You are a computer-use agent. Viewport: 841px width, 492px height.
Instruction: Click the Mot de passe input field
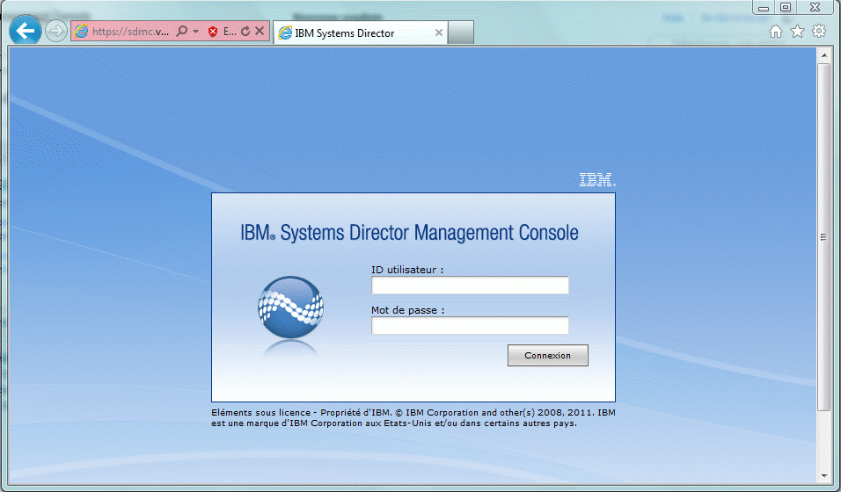pyautogui.click(x=470, y=325)
